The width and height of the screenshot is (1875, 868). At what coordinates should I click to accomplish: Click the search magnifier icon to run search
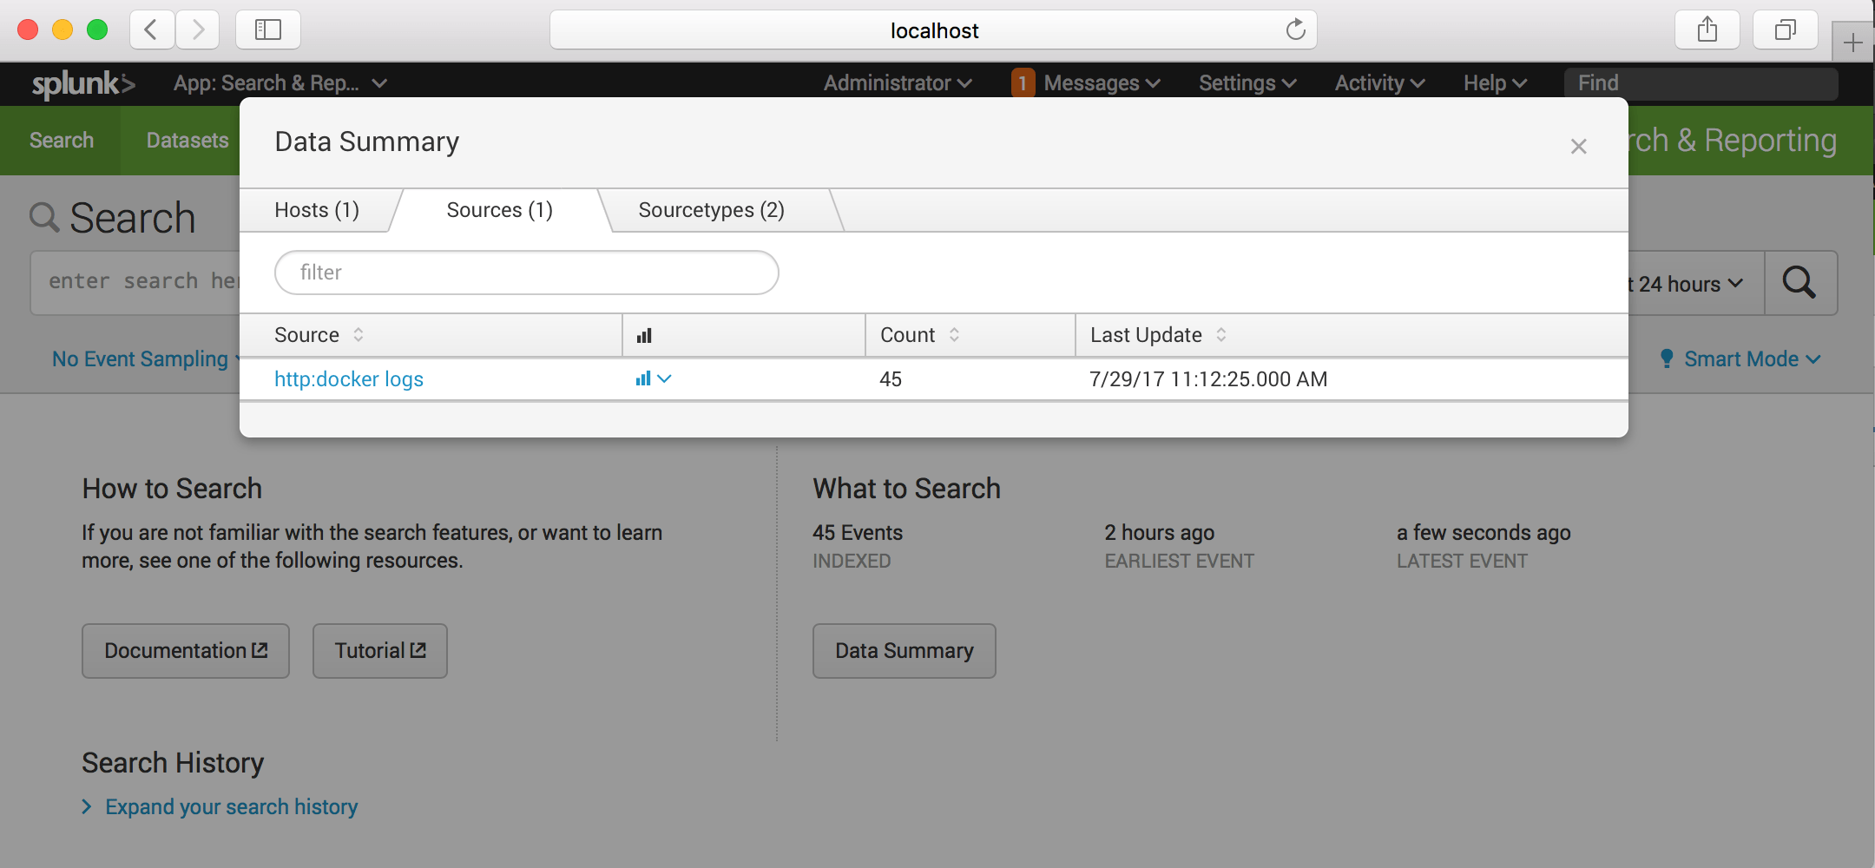[x=1800, y=283]
